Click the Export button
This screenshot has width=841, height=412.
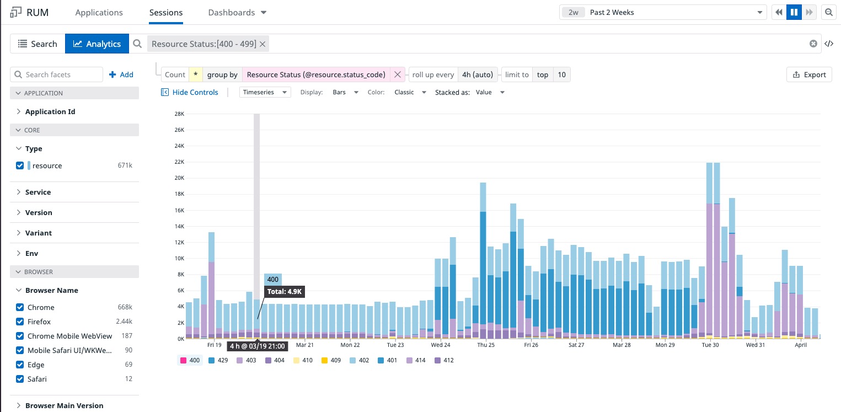coord(808,74)
